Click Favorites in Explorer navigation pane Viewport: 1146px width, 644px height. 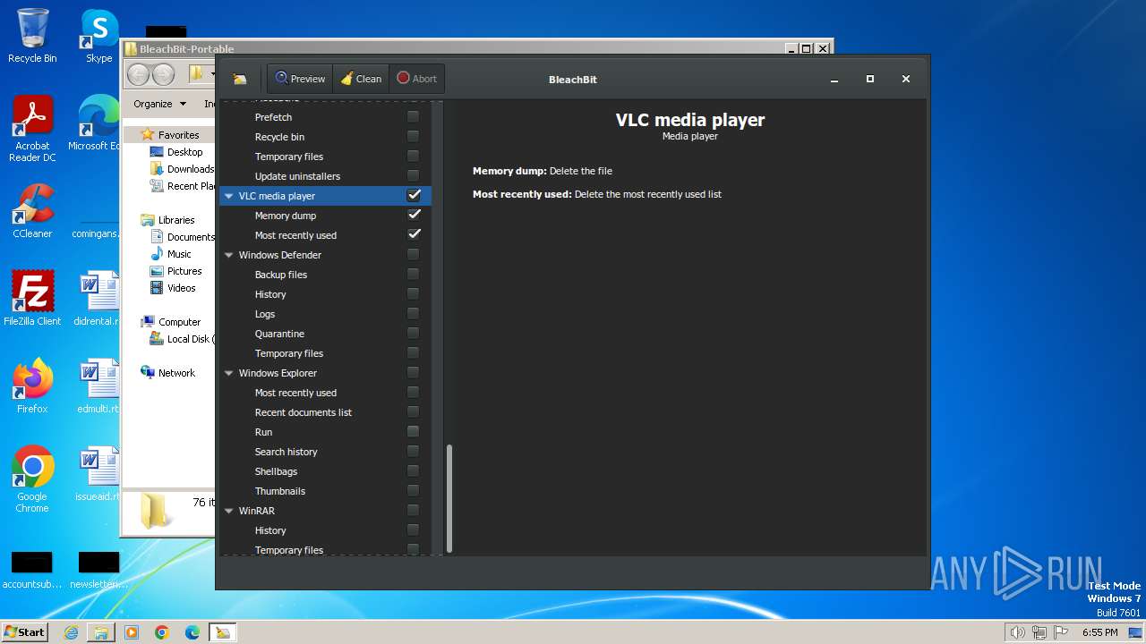click(170, 135)
